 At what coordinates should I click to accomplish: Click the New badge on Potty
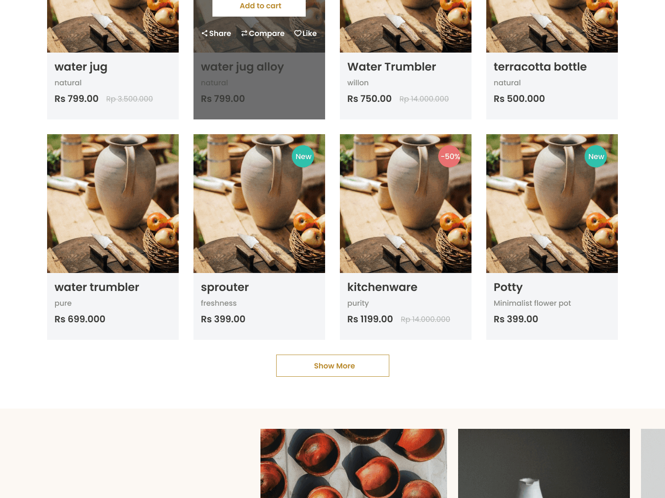tap(596, 157)
